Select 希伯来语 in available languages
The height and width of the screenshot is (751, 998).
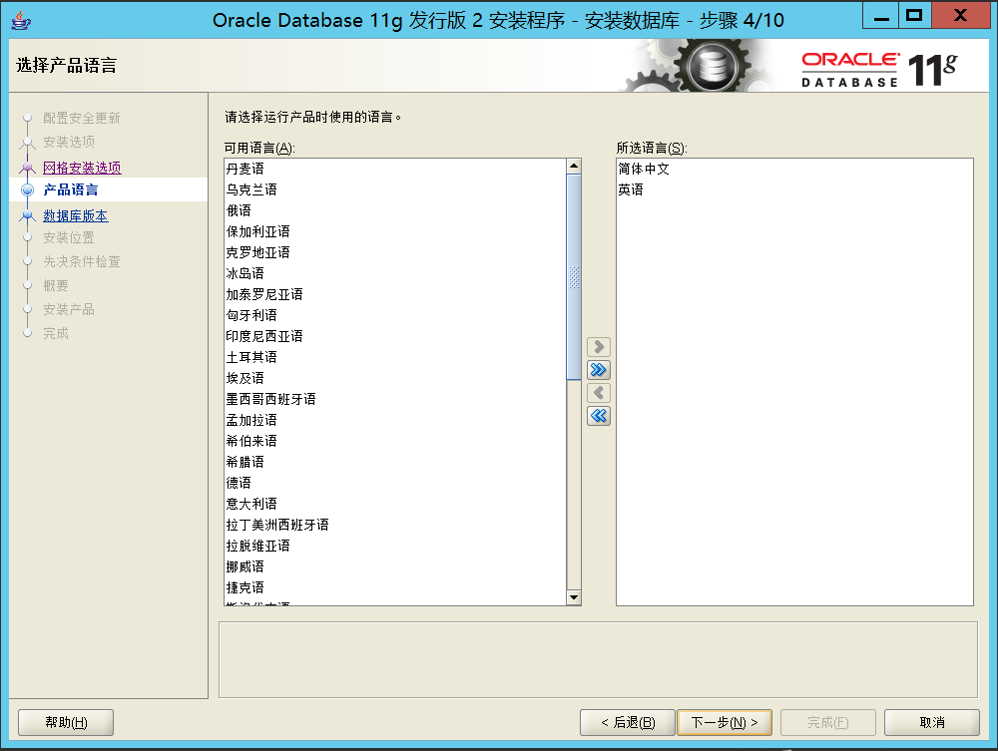[394, 441]
